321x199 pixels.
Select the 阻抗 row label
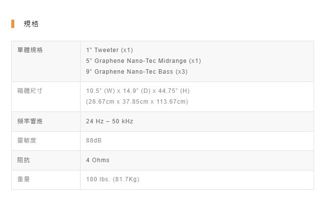tap(24, 160)
